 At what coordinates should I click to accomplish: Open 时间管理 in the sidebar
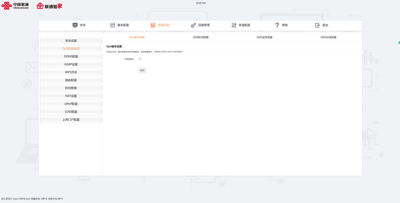(71, 88)
